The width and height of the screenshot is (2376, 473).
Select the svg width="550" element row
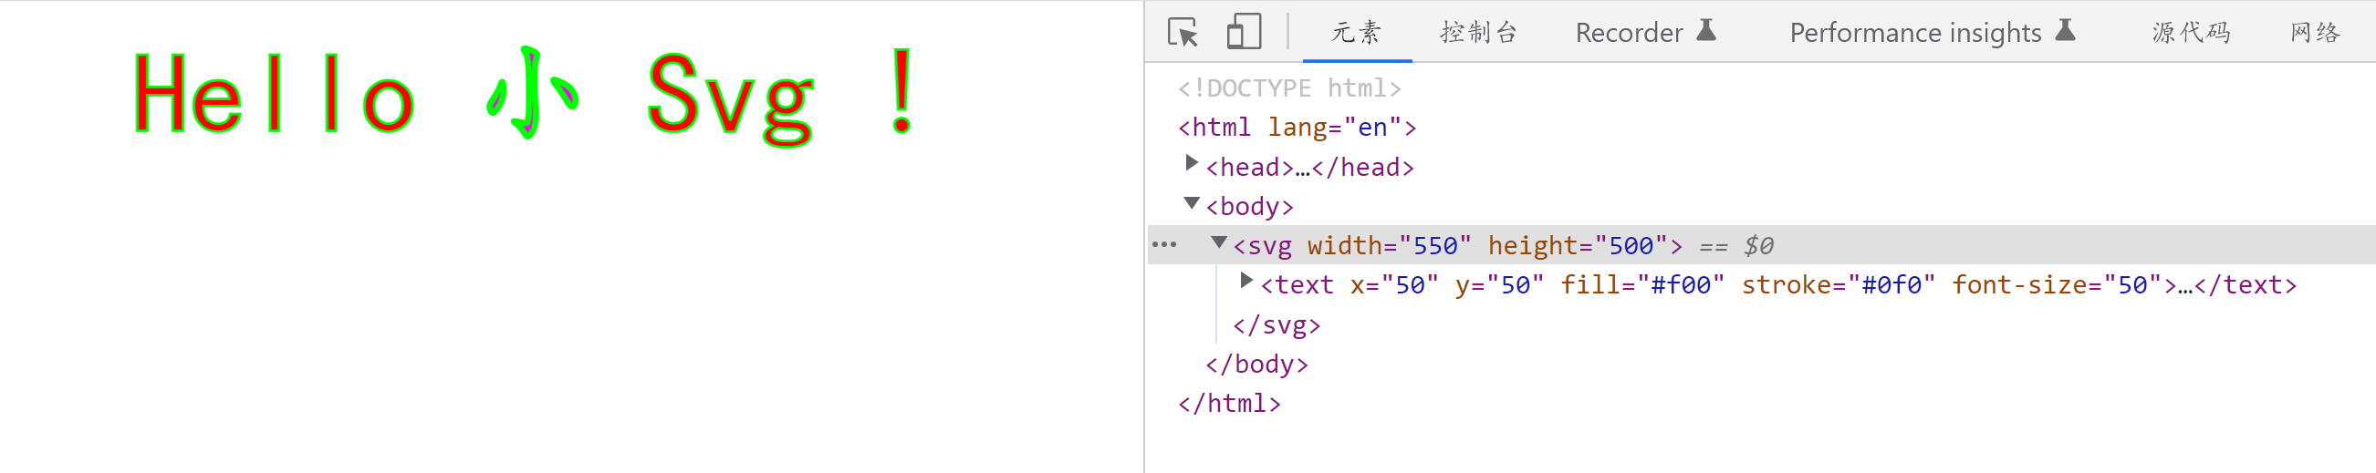point(1761,245)
